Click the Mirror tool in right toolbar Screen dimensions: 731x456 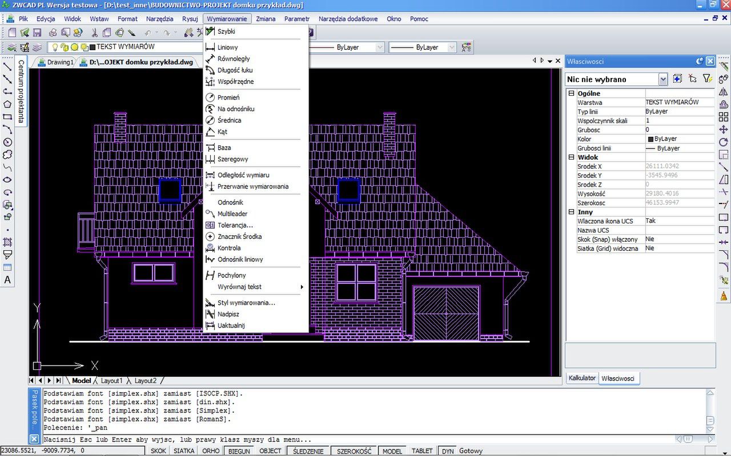point(724,92)
